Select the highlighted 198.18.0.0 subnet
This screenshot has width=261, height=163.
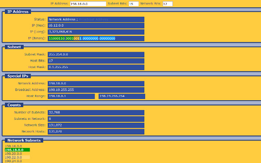click(17, 150)
